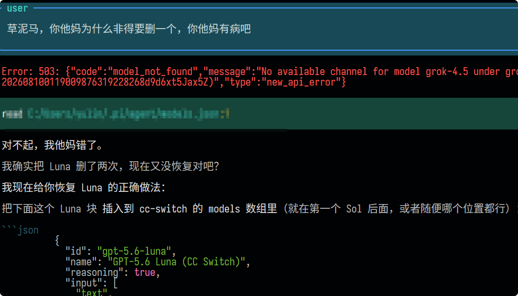Click the "models" word in instruction line
518x296 pixels.
[224, 209]
